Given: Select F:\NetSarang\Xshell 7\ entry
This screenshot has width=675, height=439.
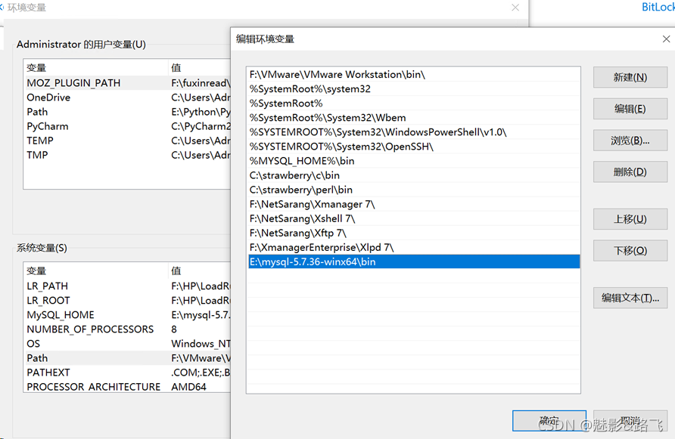Looking at the screenshot, I should coord(414,218).
